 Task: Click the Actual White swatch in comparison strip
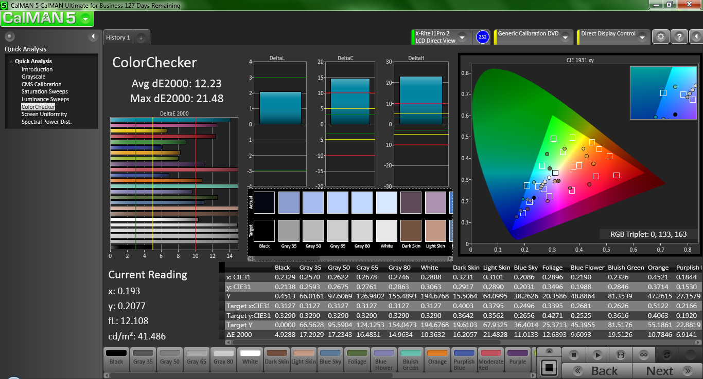coord(386,202)
